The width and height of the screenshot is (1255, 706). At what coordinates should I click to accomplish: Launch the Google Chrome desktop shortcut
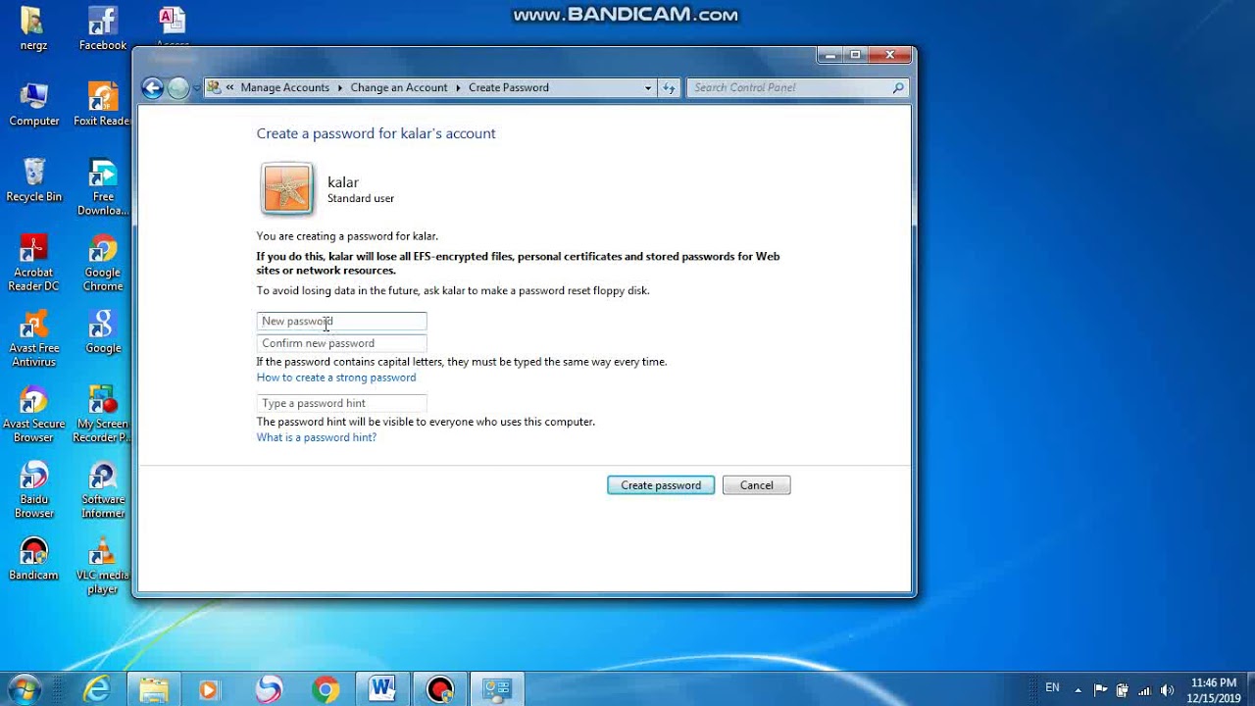click(103, 263)
